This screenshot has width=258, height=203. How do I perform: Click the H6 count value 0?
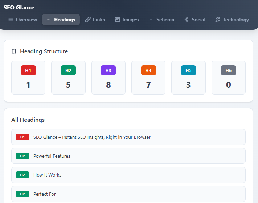[228, 85]
